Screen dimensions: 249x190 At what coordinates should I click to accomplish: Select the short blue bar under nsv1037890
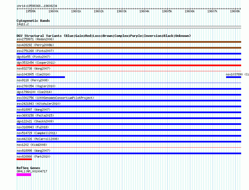[x=234, y=77]
